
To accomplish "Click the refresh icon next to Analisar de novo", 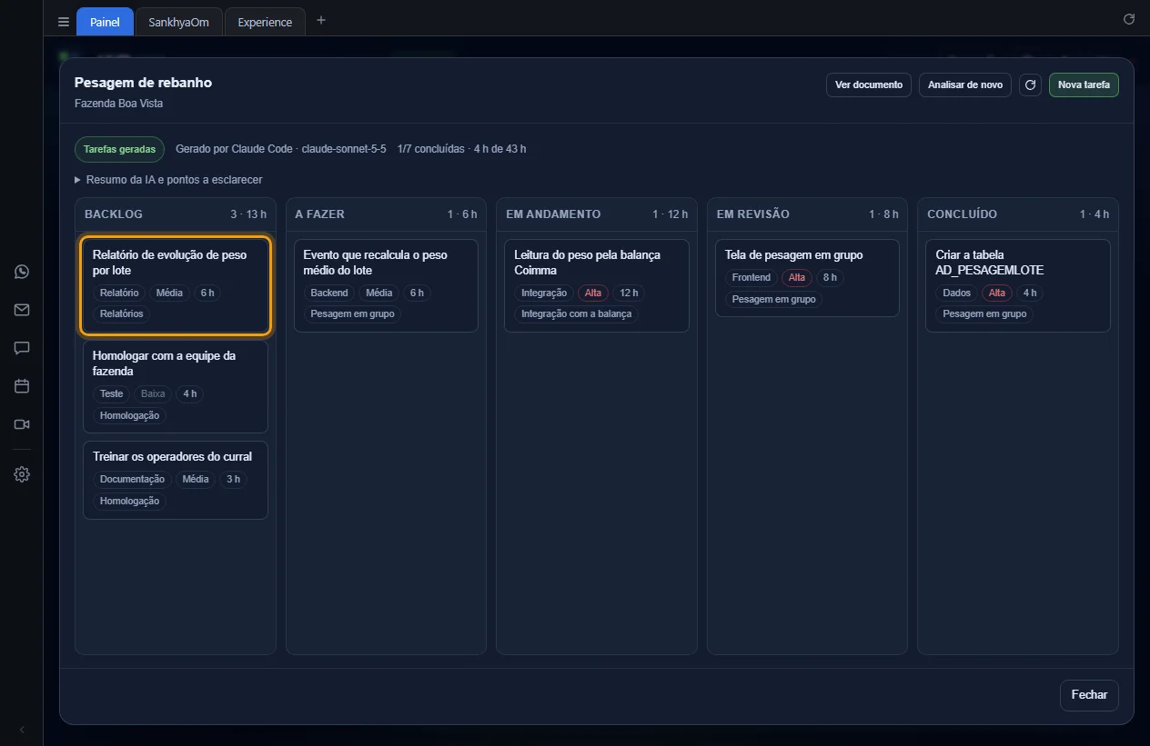I will (x=1030, y=85).
